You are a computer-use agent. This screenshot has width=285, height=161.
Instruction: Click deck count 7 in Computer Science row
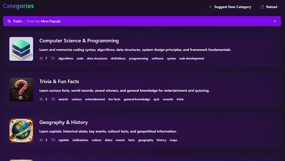click(46, 59)
